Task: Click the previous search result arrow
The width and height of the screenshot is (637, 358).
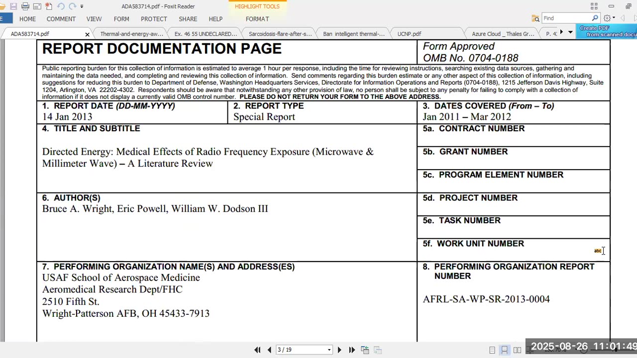Action: click(623, 18)
